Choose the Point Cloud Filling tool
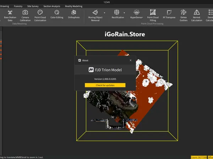Screen dimensions: 213x159 tap(153, 16)
